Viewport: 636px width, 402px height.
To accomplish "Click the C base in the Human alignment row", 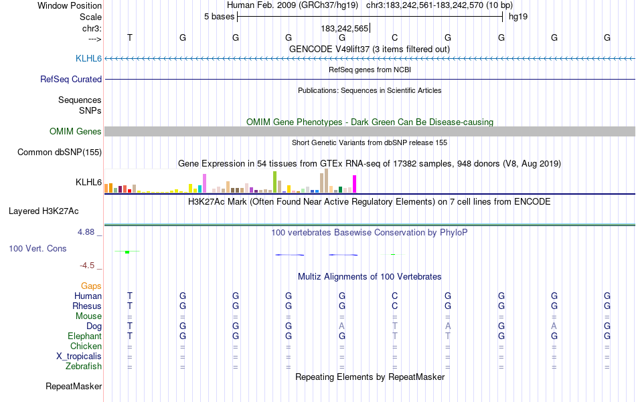I will pos(395,296).
